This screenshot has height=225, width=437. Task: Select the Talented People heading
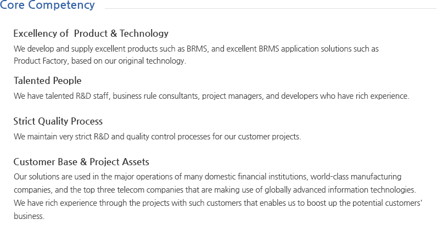coord(47,81)
